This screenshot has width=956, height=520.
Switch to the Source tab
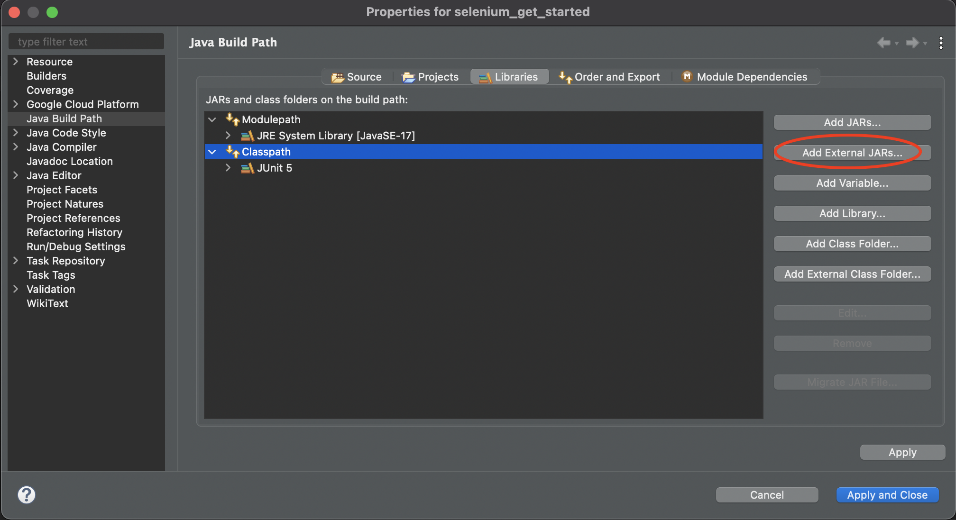point(357,77)
